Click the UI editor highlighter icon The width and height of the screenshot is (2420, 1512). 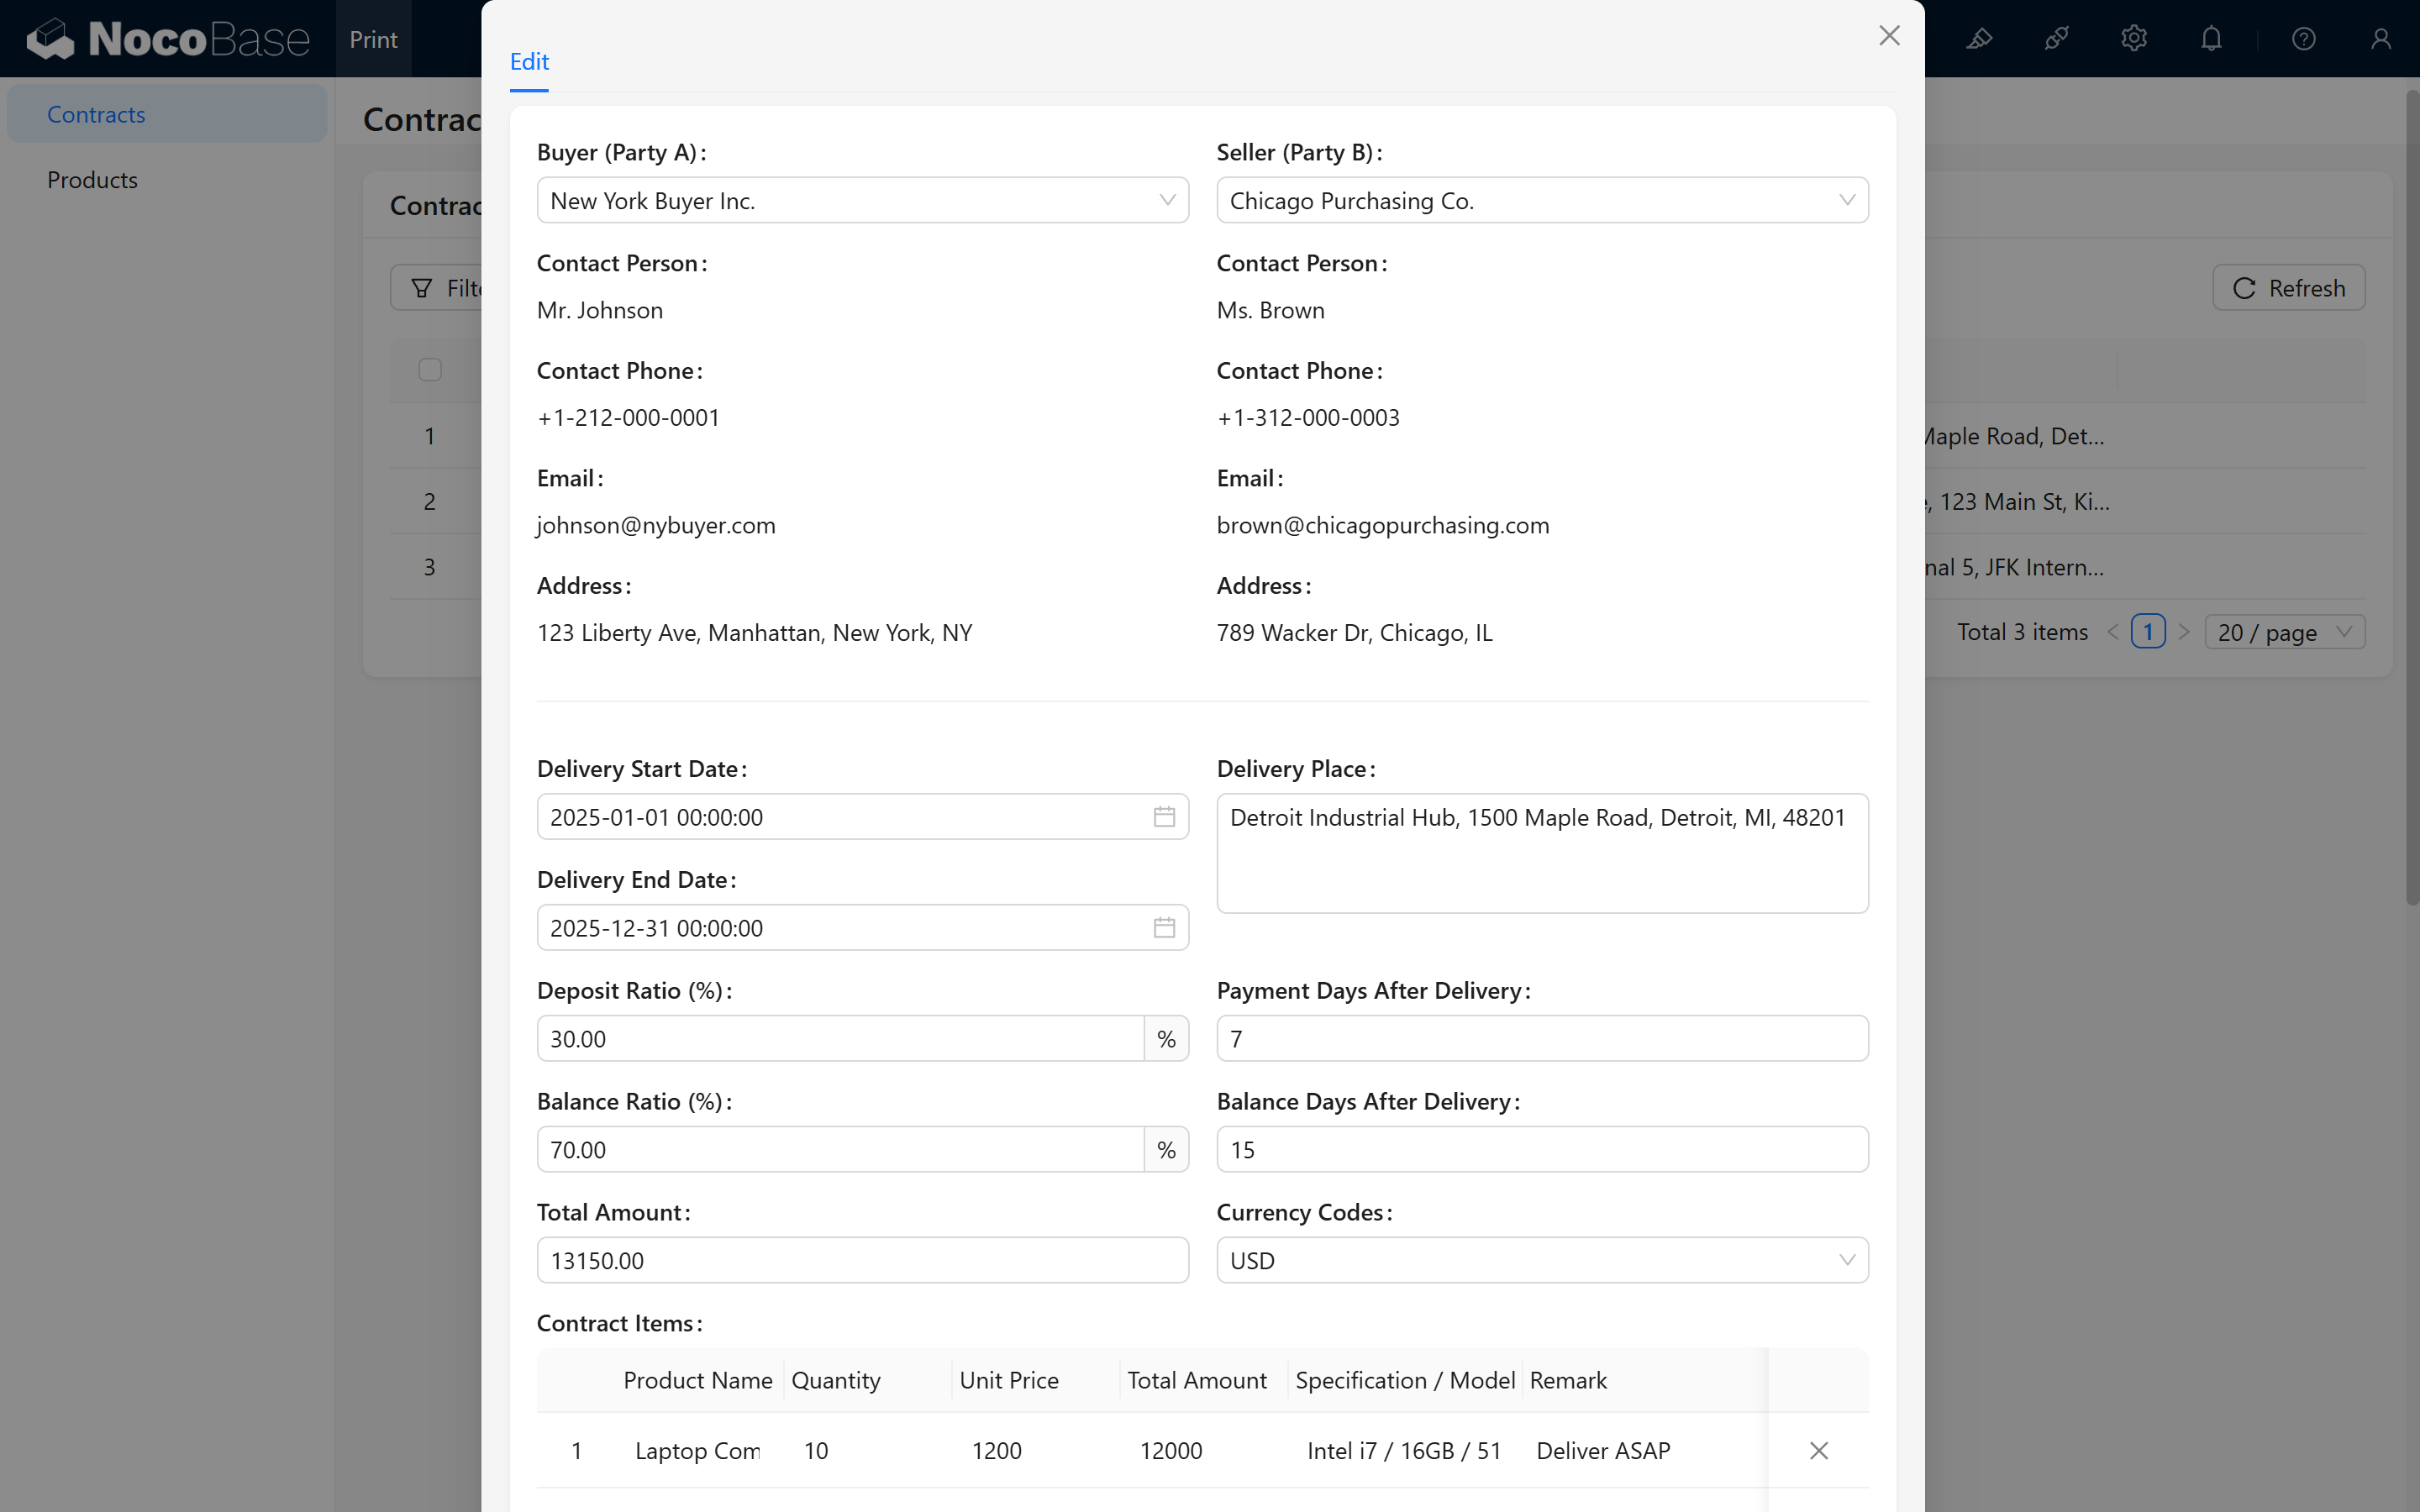pyautogui.click(x=1979, y=39)
